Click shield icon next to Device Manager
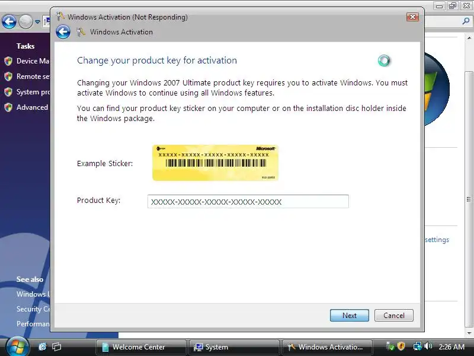Screen dimensions: 474x356 [8, 61]
